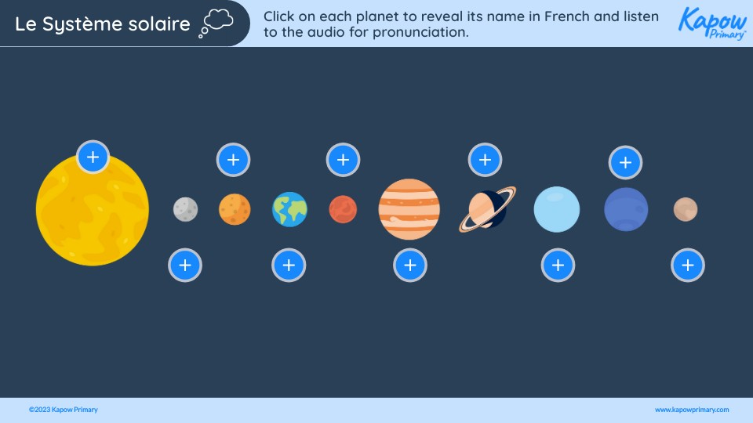
Task: Select the striped Jupiter planet
Action: 409,209
